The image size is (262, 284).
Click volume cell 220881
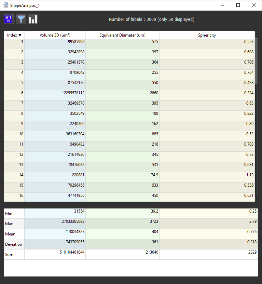point(55,177)
